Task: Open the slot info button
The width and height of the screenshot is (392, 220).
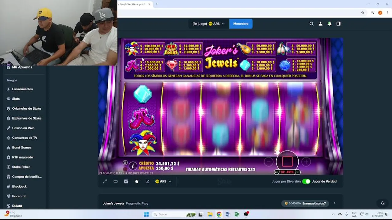Action: click(x=133, y=166)
